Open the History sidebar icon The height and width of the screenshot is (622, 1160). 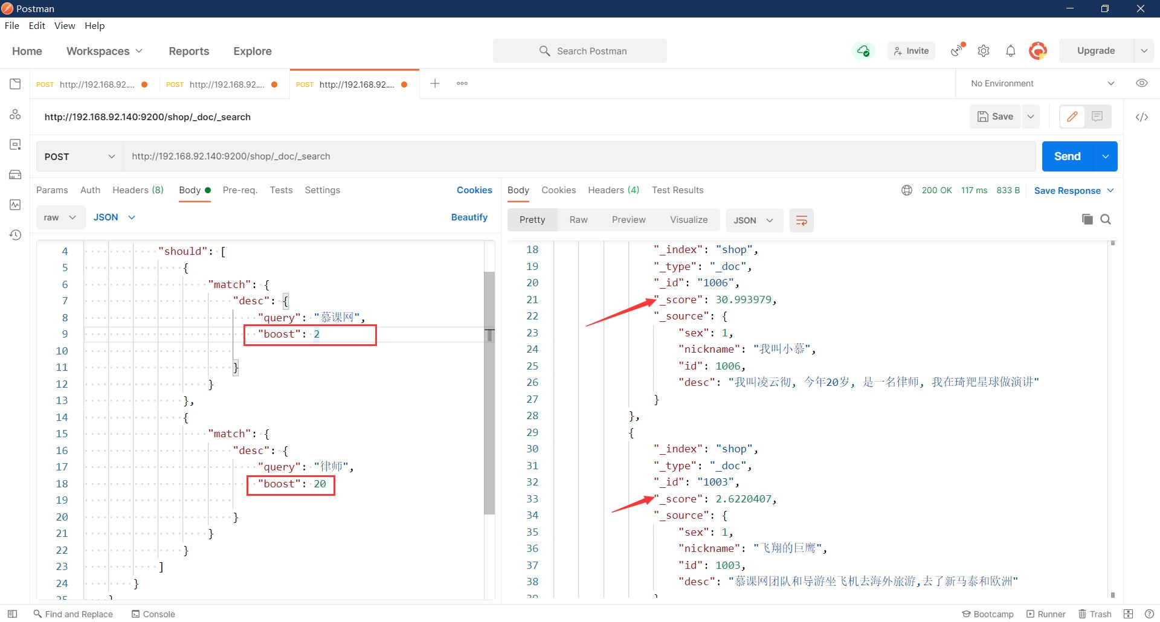[15, 235]
